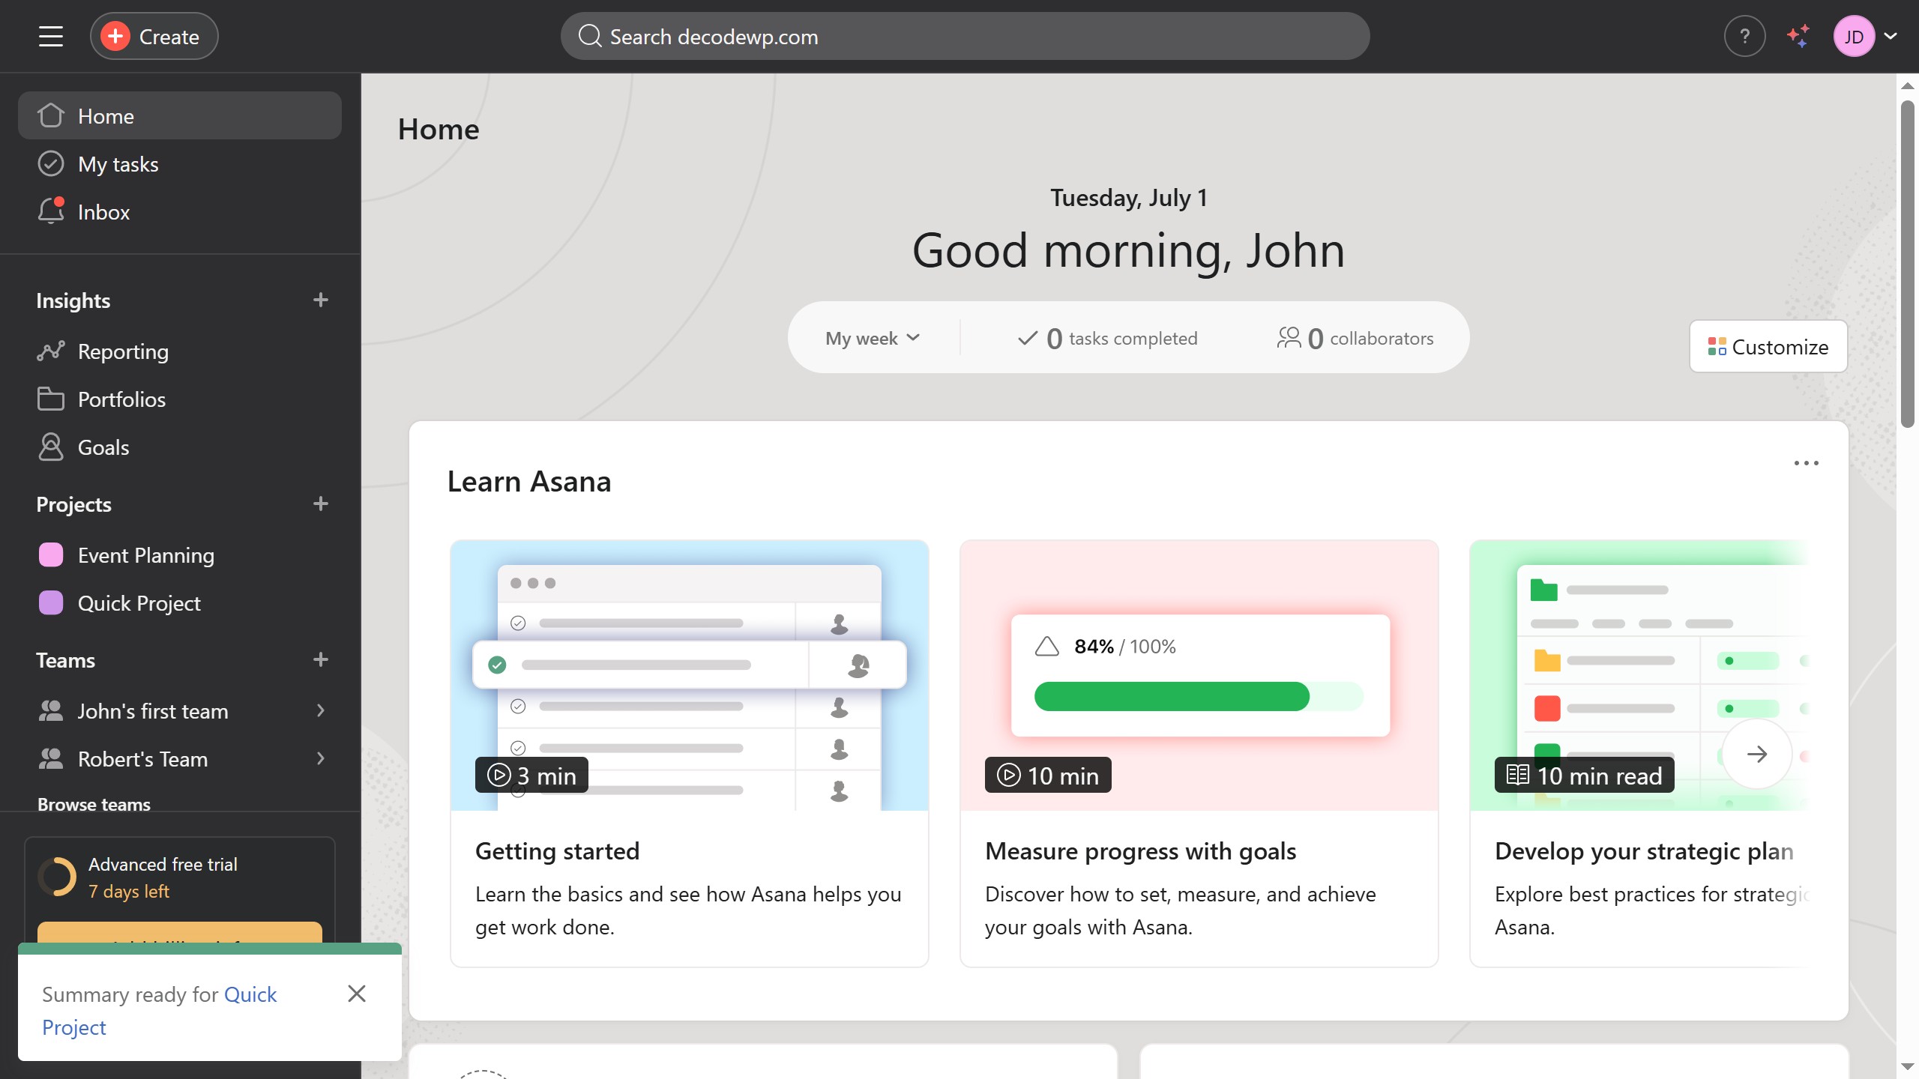The width and height of the screenshot is (1919, 1079).
Task: Expand Robert's Team chevron
Action: point(320,758)
